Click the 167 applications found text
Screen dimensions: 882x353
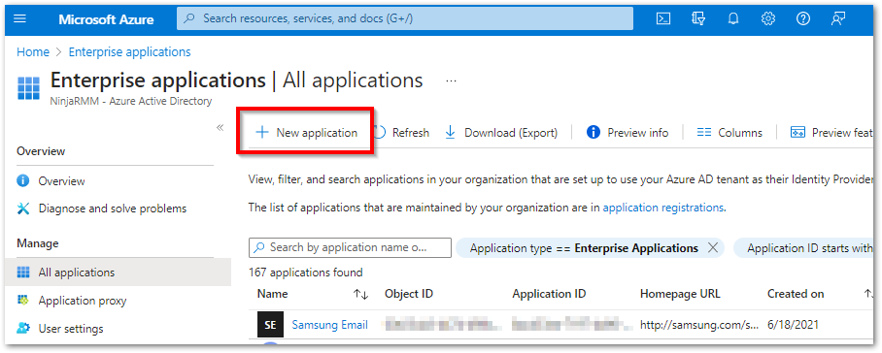coord(305,273)
